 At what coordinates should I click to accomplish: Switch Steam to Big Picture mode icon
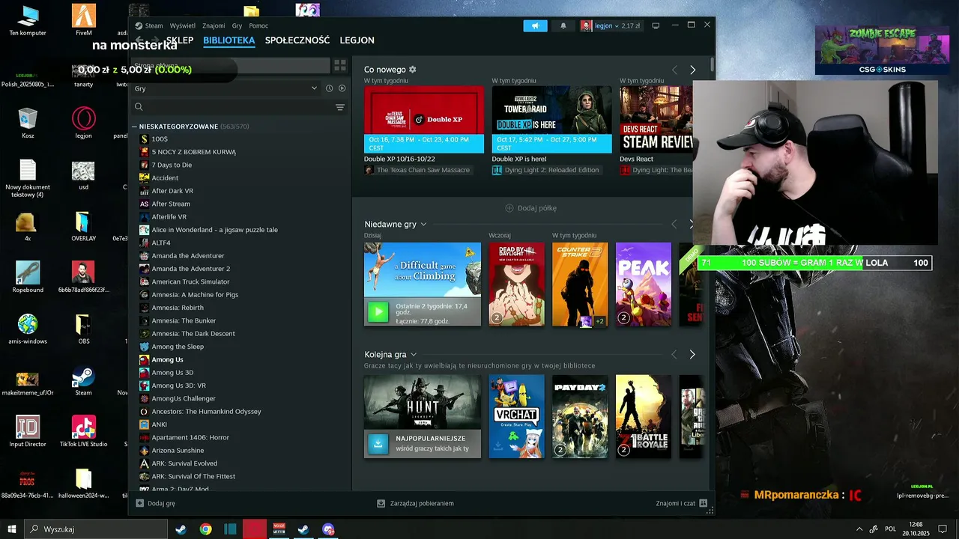coord(656,25)
